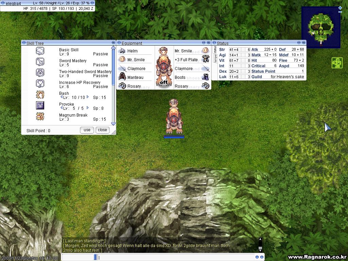Click the Last man standing chat line
The width and height of the screenshot is (348, 261).
(x=84, y=241)
